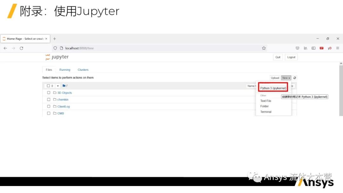The width and height of the screenshot is (343, 193).
Task: Switch to the Running tab
Action: (x=65, y=70)
